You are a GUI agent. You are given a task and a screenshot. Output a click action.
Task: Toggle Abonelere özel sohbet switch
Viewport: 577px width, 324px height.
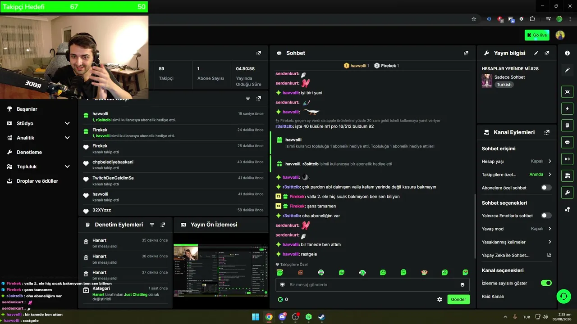[x=546, y=188]
